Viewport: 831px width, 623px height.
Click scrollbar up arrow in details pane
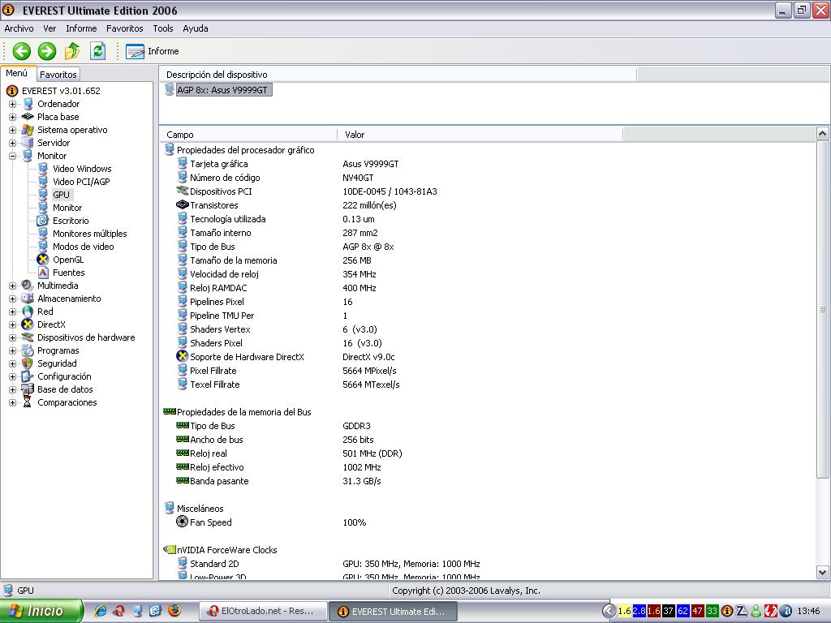[823, 134]
